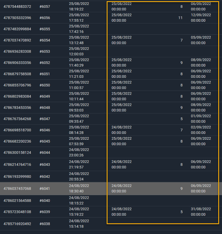This screenshot has width=222, height=234.
Task: Open order #6038 at the bottom
Action: [x=45, y=224]
